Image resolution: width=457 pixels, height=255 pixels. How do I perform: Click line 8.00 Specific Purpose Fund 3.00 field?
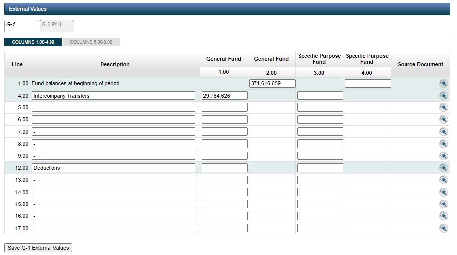[x=320, y=144]
